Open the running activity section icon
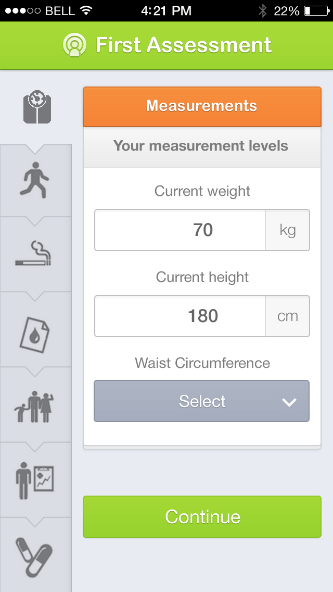 click(35, 180)
